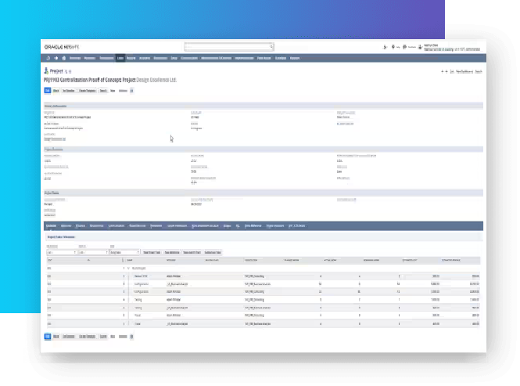Open the Transactions menu
Image resolution: width=520 pixels, height=386 pixels.
click(106, 58)
